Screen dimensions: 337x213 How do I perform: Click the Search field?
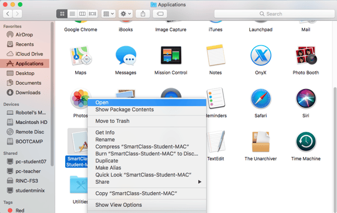[275, 13]
